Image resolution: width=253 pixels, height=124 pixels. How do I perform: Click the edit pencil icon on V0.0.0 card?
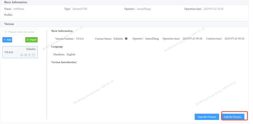(26, 55)
